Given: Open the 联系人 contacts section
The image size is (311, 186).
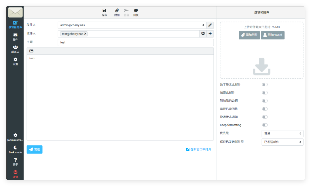Looking at the screenshot, I should (15, 49).
